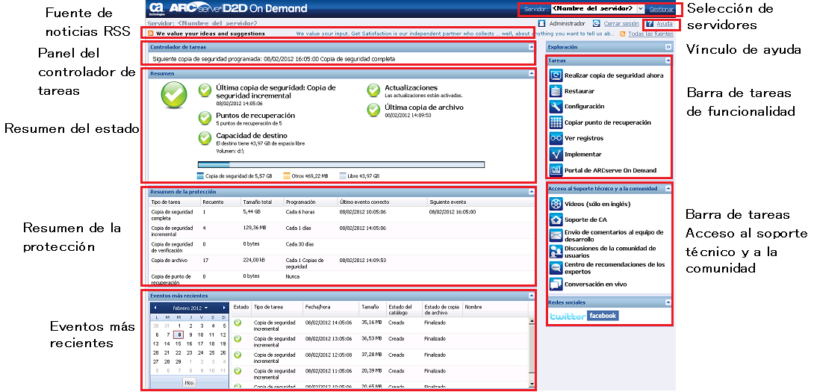Select day 15 in the calendar
Viewport: 814px width, 392px height.
point(178,343)
